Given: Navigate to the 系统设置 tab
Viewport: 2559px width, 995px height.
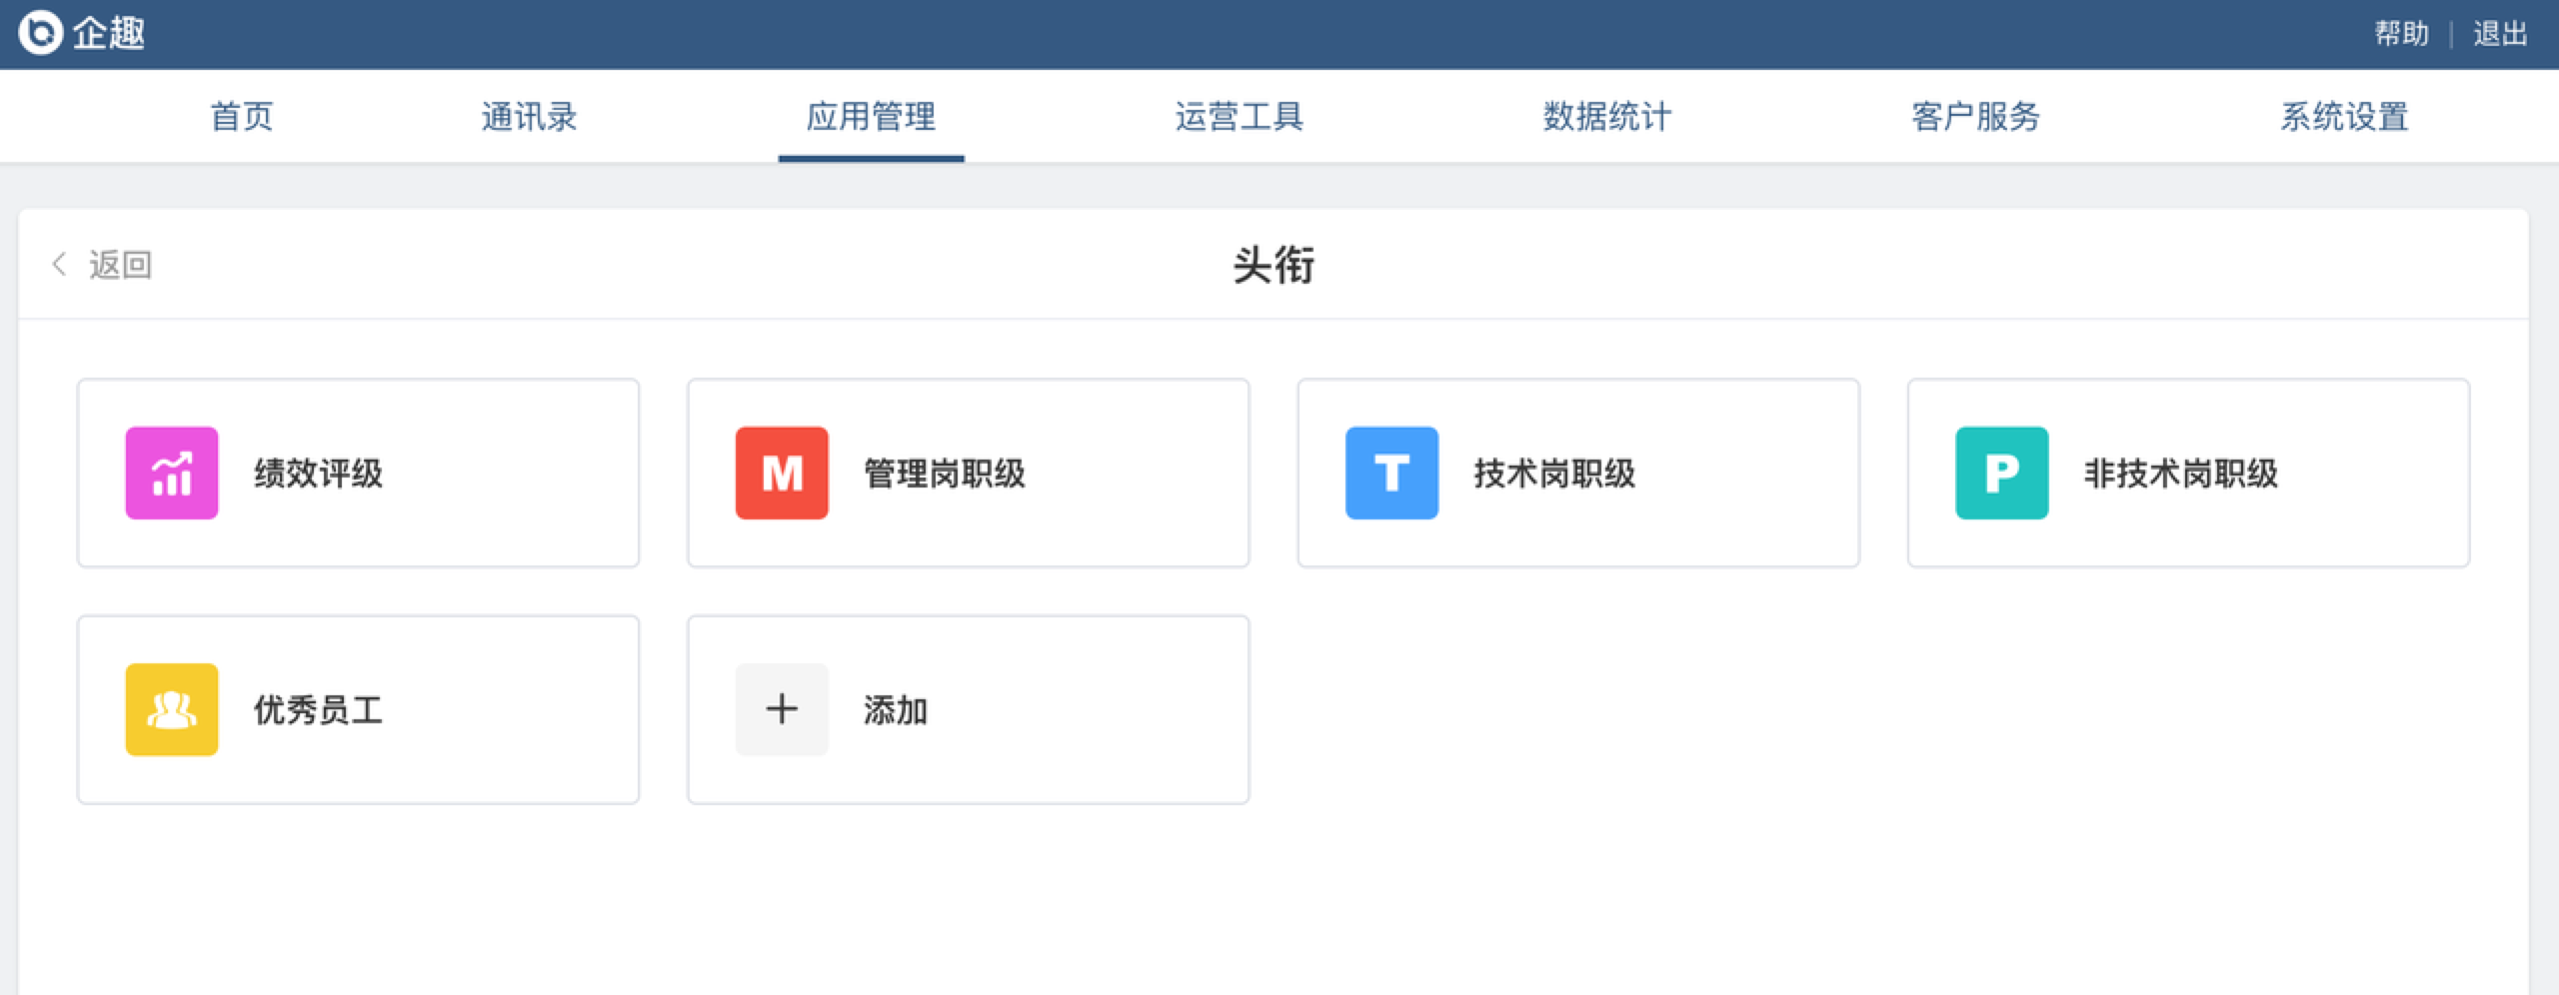Looking at the screenshot, I should 2344,117.
